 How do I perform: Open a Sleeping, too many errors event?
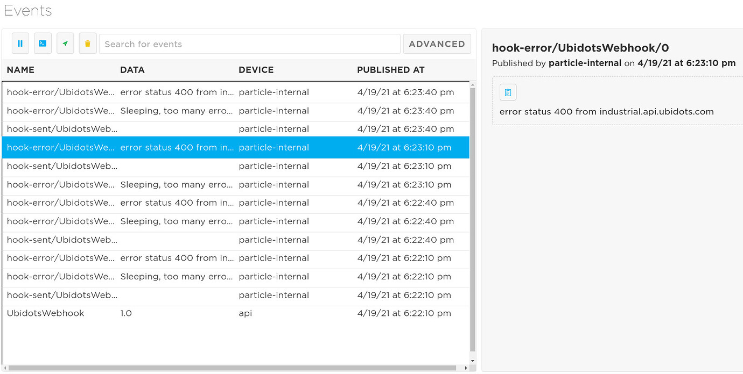tap(162, 111)
